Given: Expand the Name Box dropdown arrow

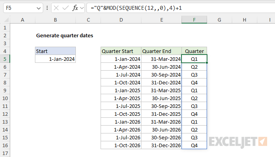Looking at the screenshot, I should [38, 8].
